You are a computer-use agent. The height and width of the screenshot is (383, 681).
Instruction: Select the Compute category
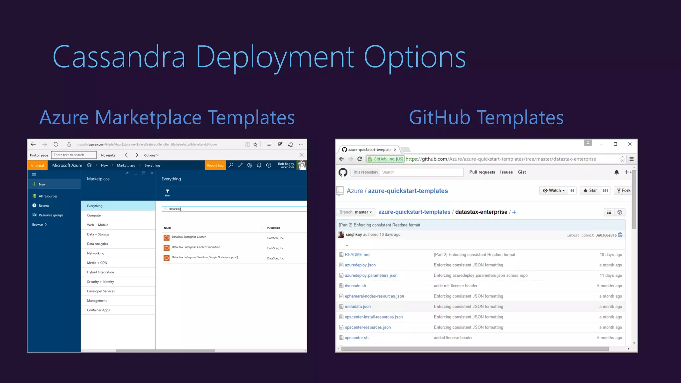coord(118,215)
